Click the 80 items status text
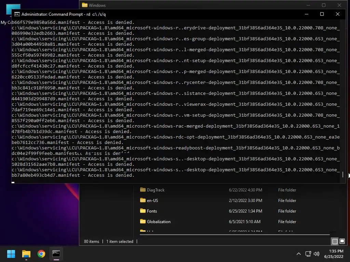350x262 pixels. tap(92, 242)
